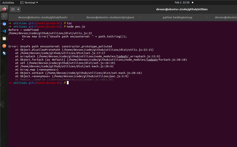The height and width of the screenshot is (147, 237).
Task: Open the clock showing Feb 2 22:50
Action: [x=182, y=3]
